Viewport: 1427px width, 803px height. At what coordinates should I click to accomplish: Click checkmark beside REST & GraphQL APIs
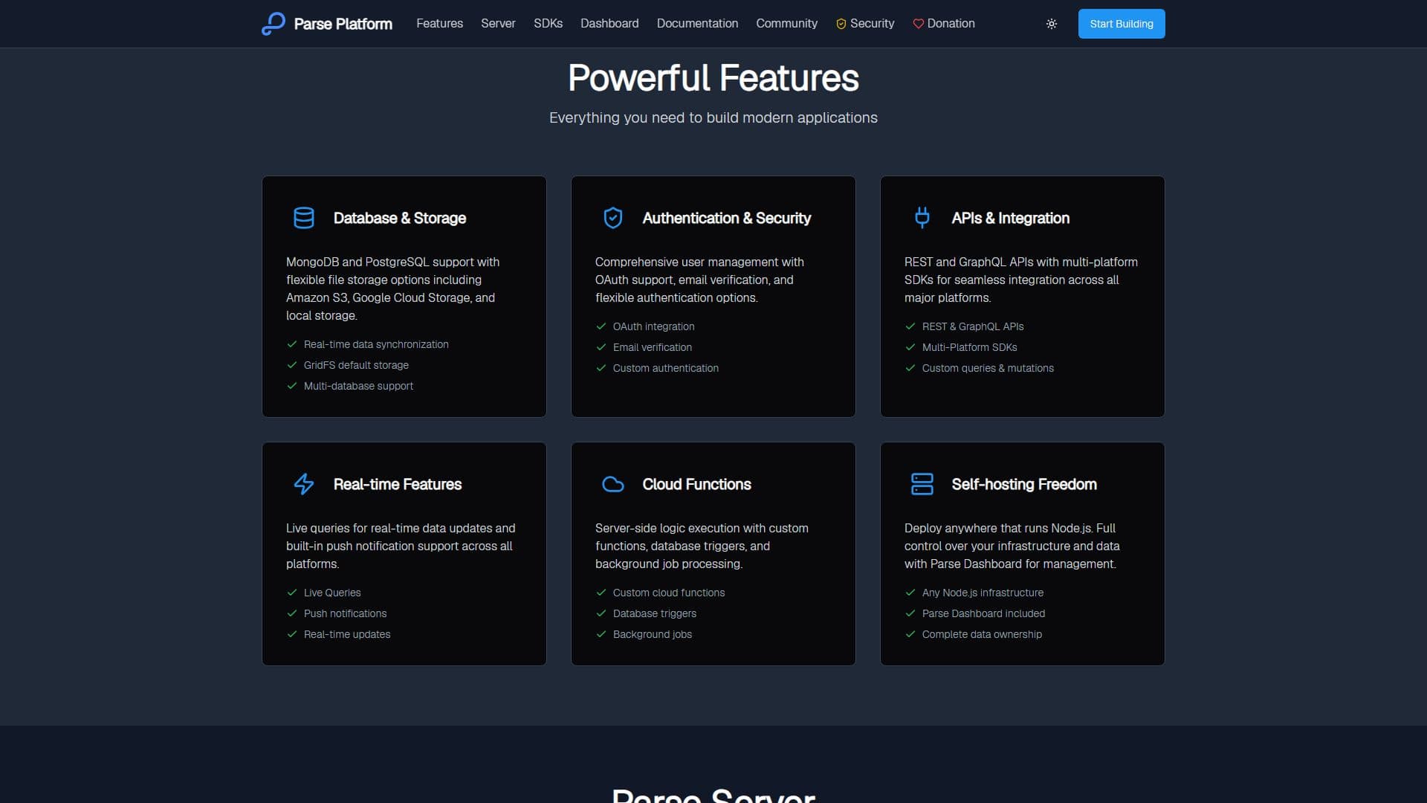pos(910,326)
